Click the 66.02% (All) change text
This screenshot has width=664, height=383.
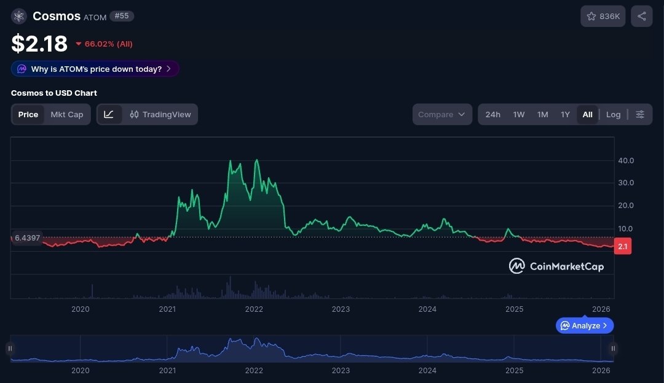(x=108, y=44)
